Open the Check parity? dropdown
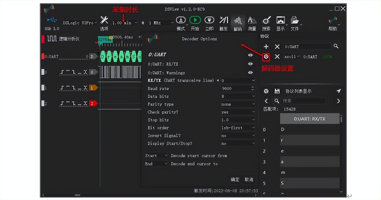381x200 pixels. pyautogui.click(x=238, y=112)
